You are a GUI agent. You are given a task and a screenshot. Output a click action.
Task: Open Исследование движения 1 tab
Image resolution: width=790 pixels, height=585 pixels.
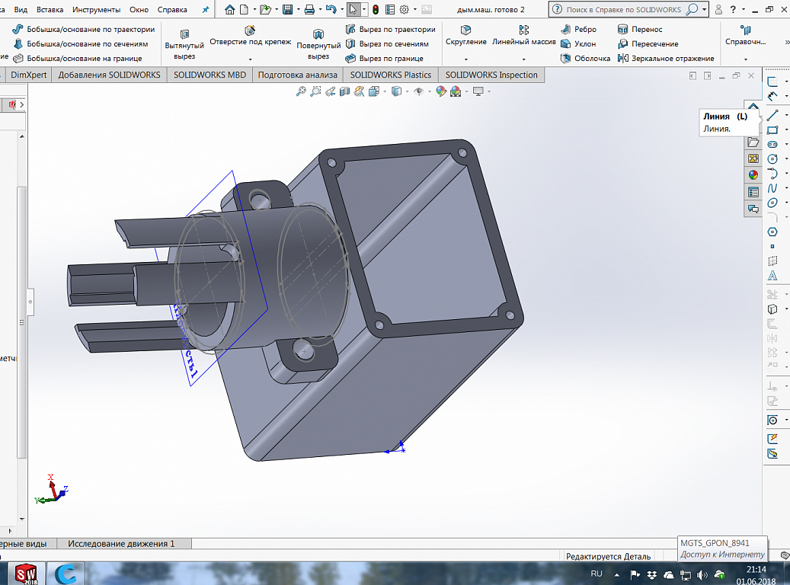(121, 544)
